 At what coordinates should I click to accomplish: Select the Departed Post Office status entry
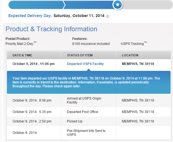pyautogui.click(x=82, y=112)
